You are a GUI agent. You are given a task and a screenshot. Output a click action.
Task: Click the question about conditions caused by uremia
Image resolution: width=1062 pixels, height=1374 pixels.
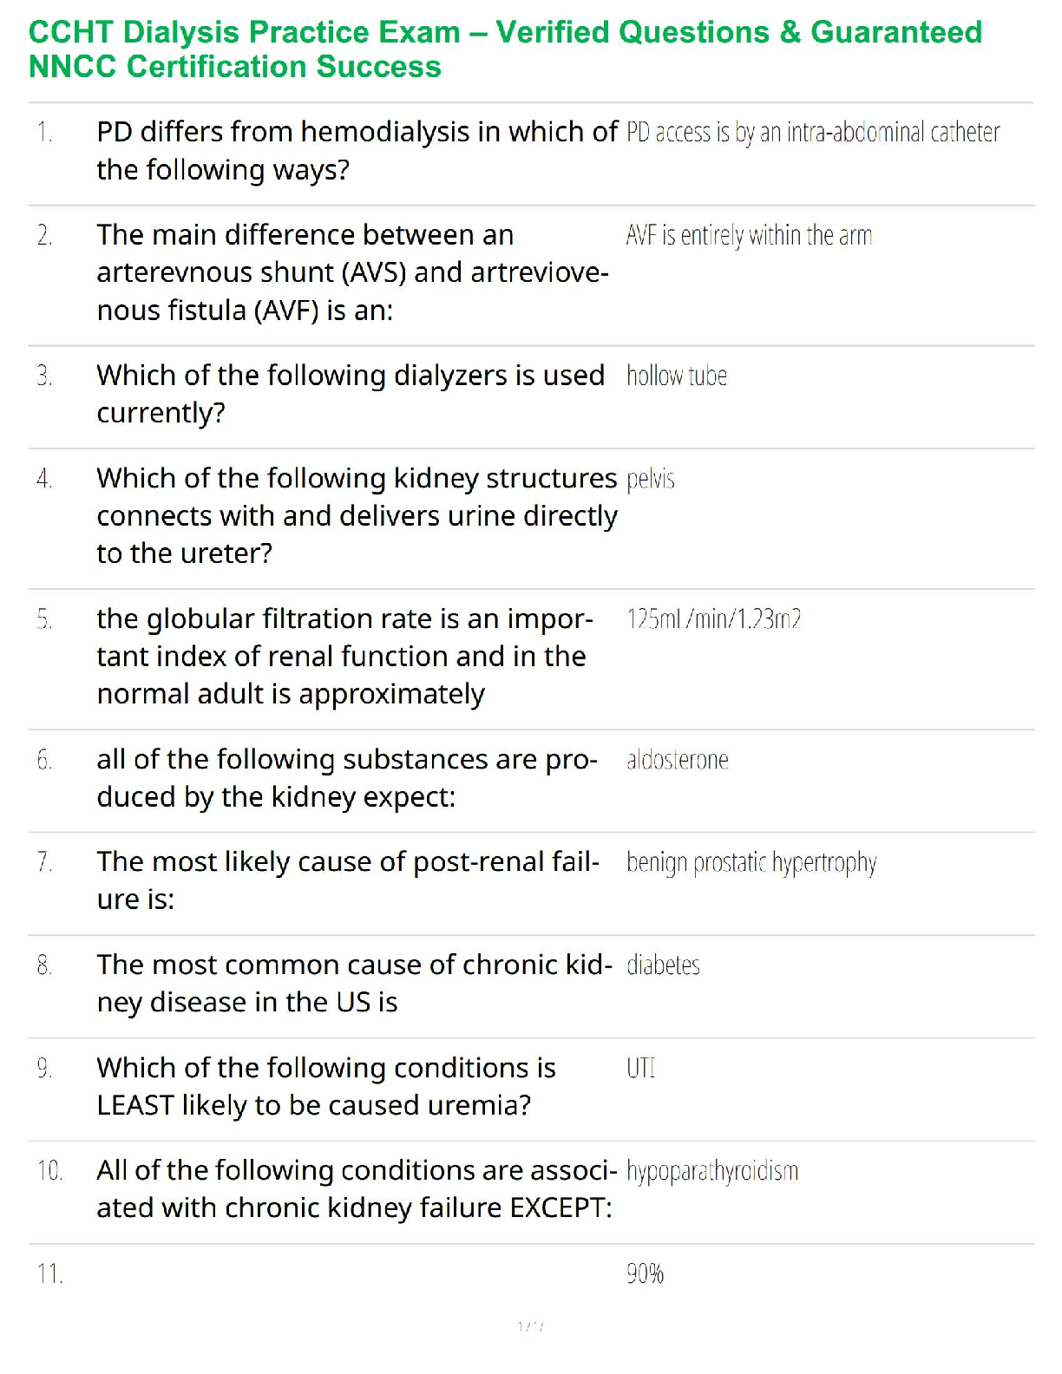pos(326,1086)
